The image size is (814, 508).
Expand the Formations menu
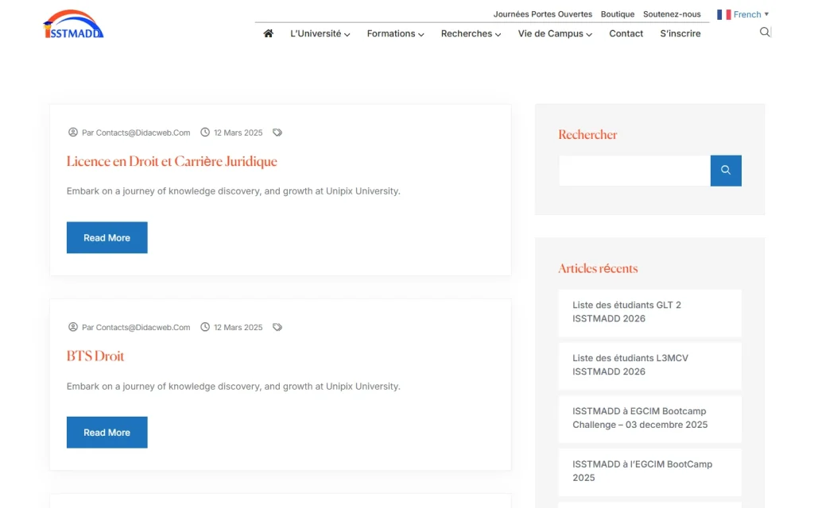coord(396,33)
